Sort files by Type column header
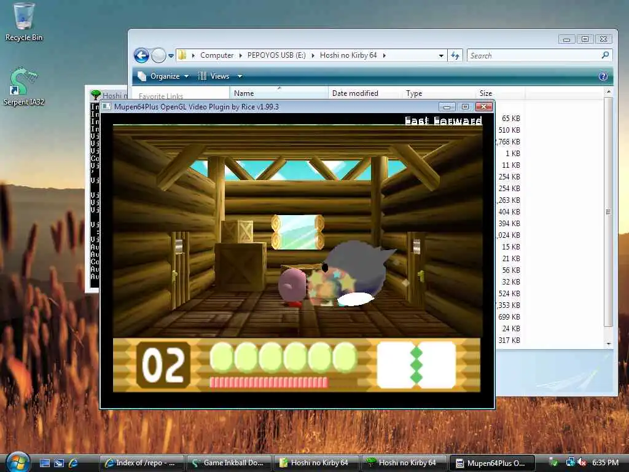 point(439,93)
